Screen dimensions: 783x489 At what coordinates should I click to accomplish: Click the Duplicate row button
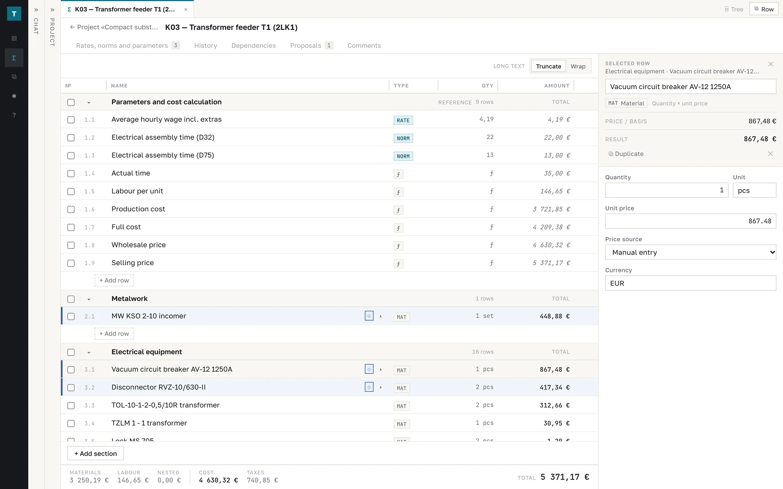pos(626,154)
